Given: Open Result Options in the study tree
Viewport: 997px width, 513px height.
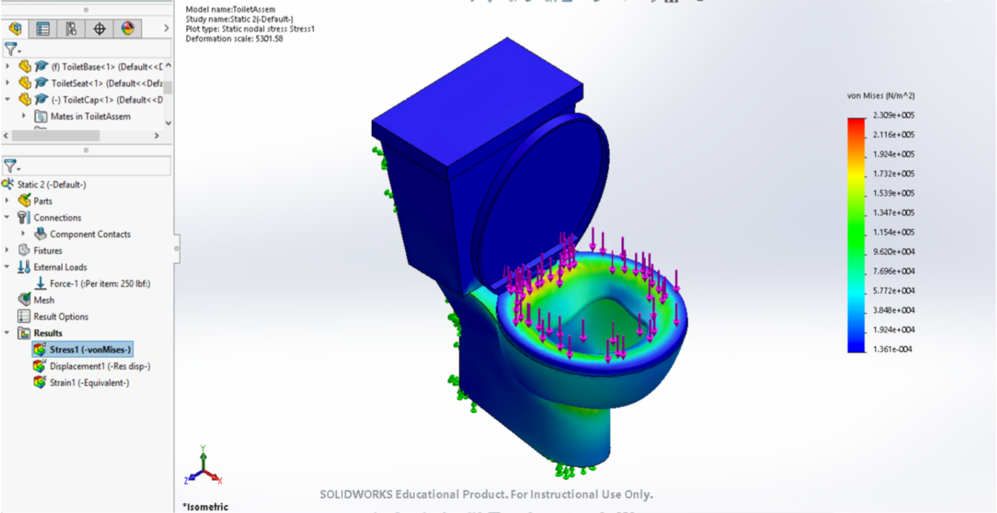Looking at the screenshot, I should (x=23, y=316).
